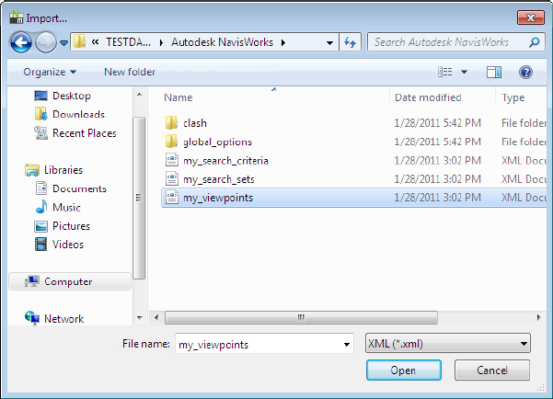Click into Search Autodesk NavisWorks field
Image resolution: width=553 pixels, height=399 pixels.
[448, 42]
